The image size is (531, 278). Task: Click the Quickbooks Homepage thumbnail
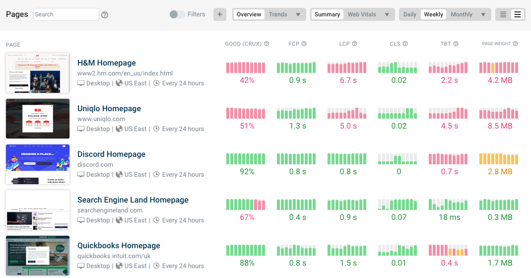point(38,256)
